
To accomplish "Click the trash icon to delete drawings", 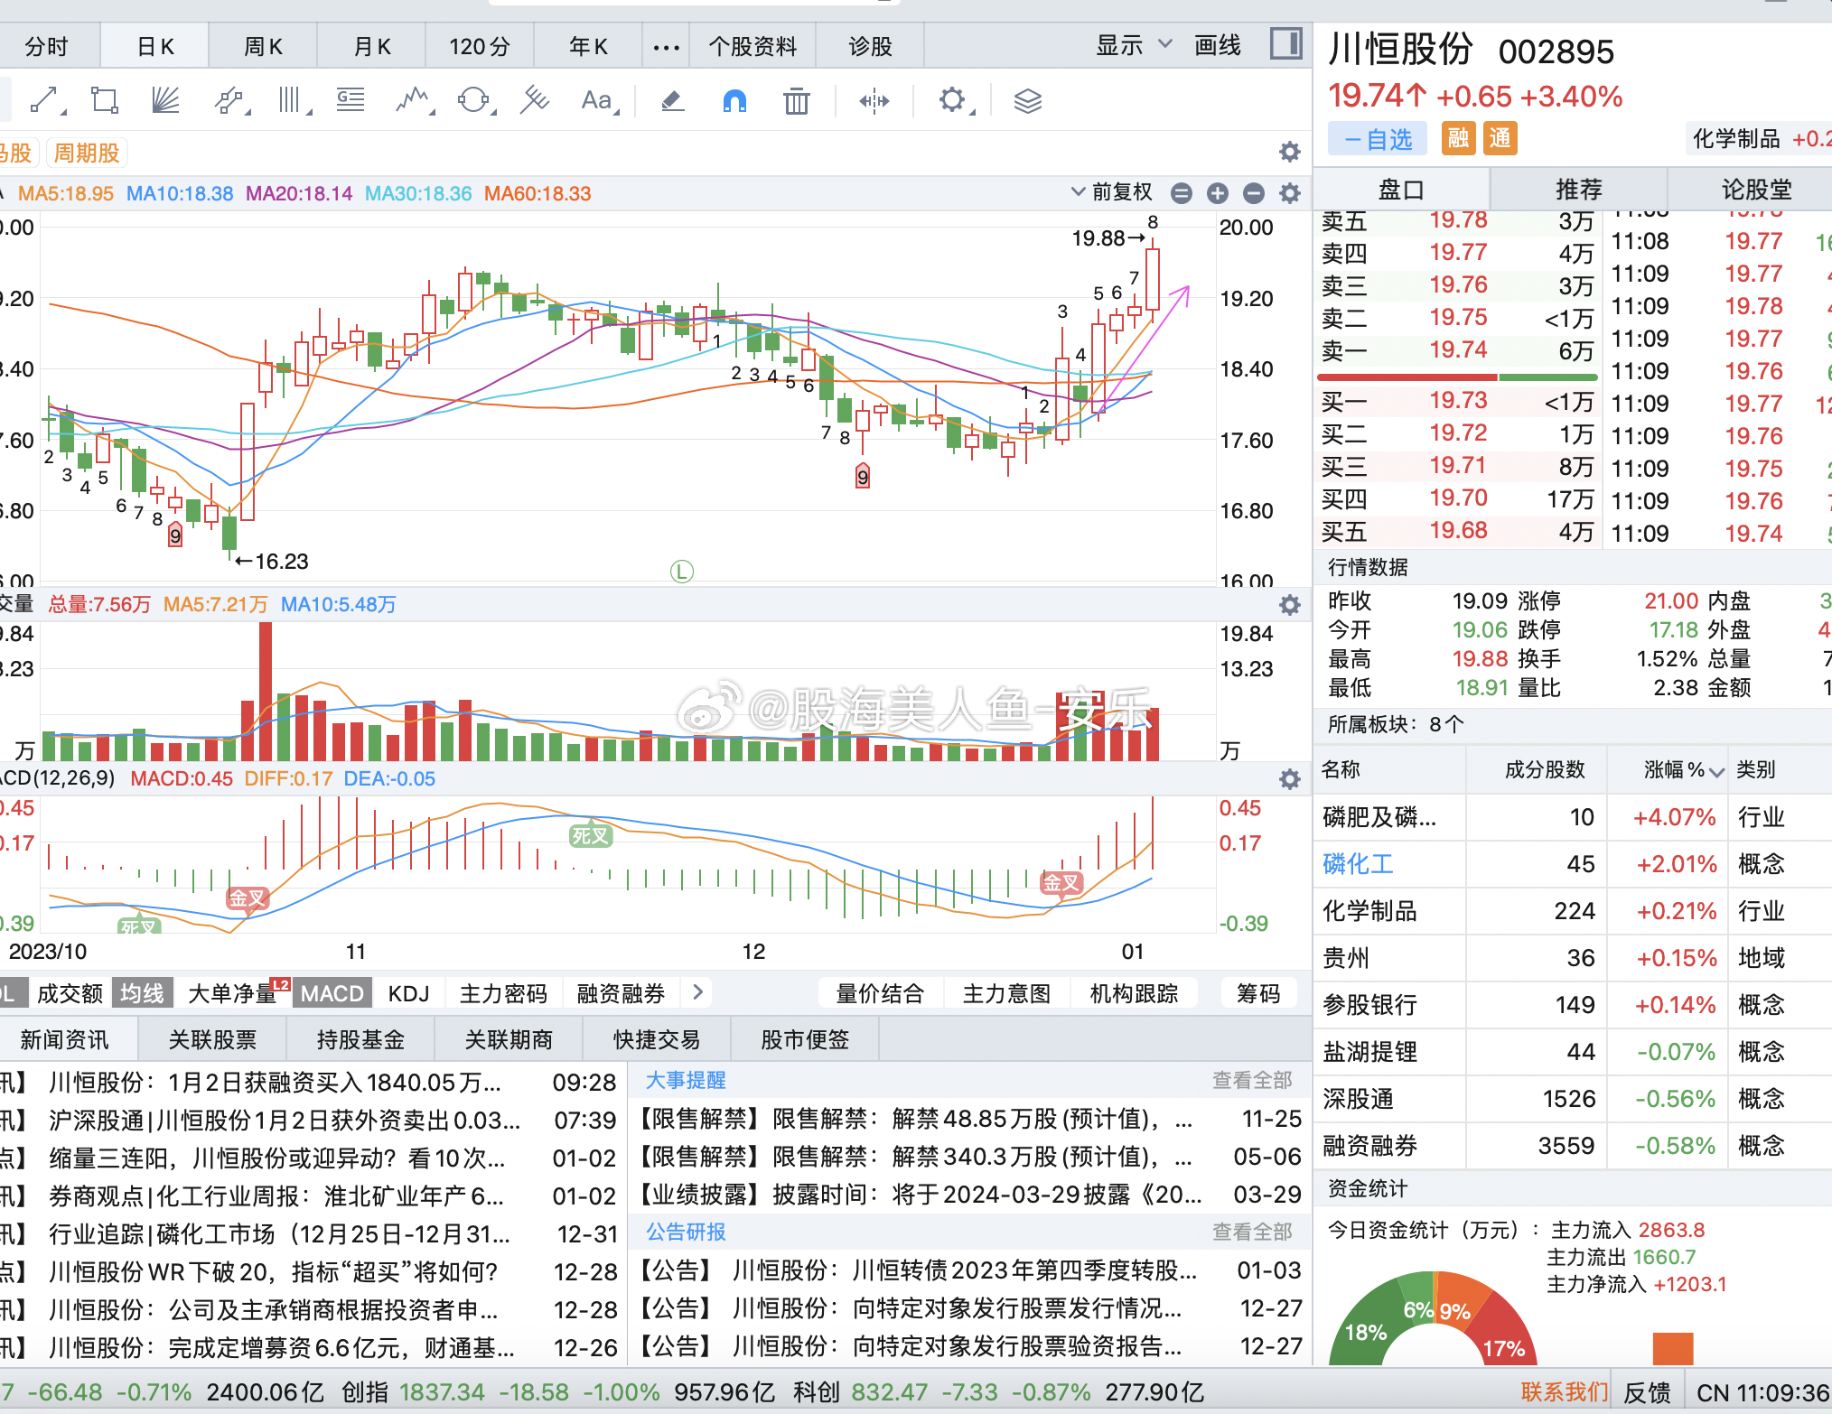I will tap(796, 100).
